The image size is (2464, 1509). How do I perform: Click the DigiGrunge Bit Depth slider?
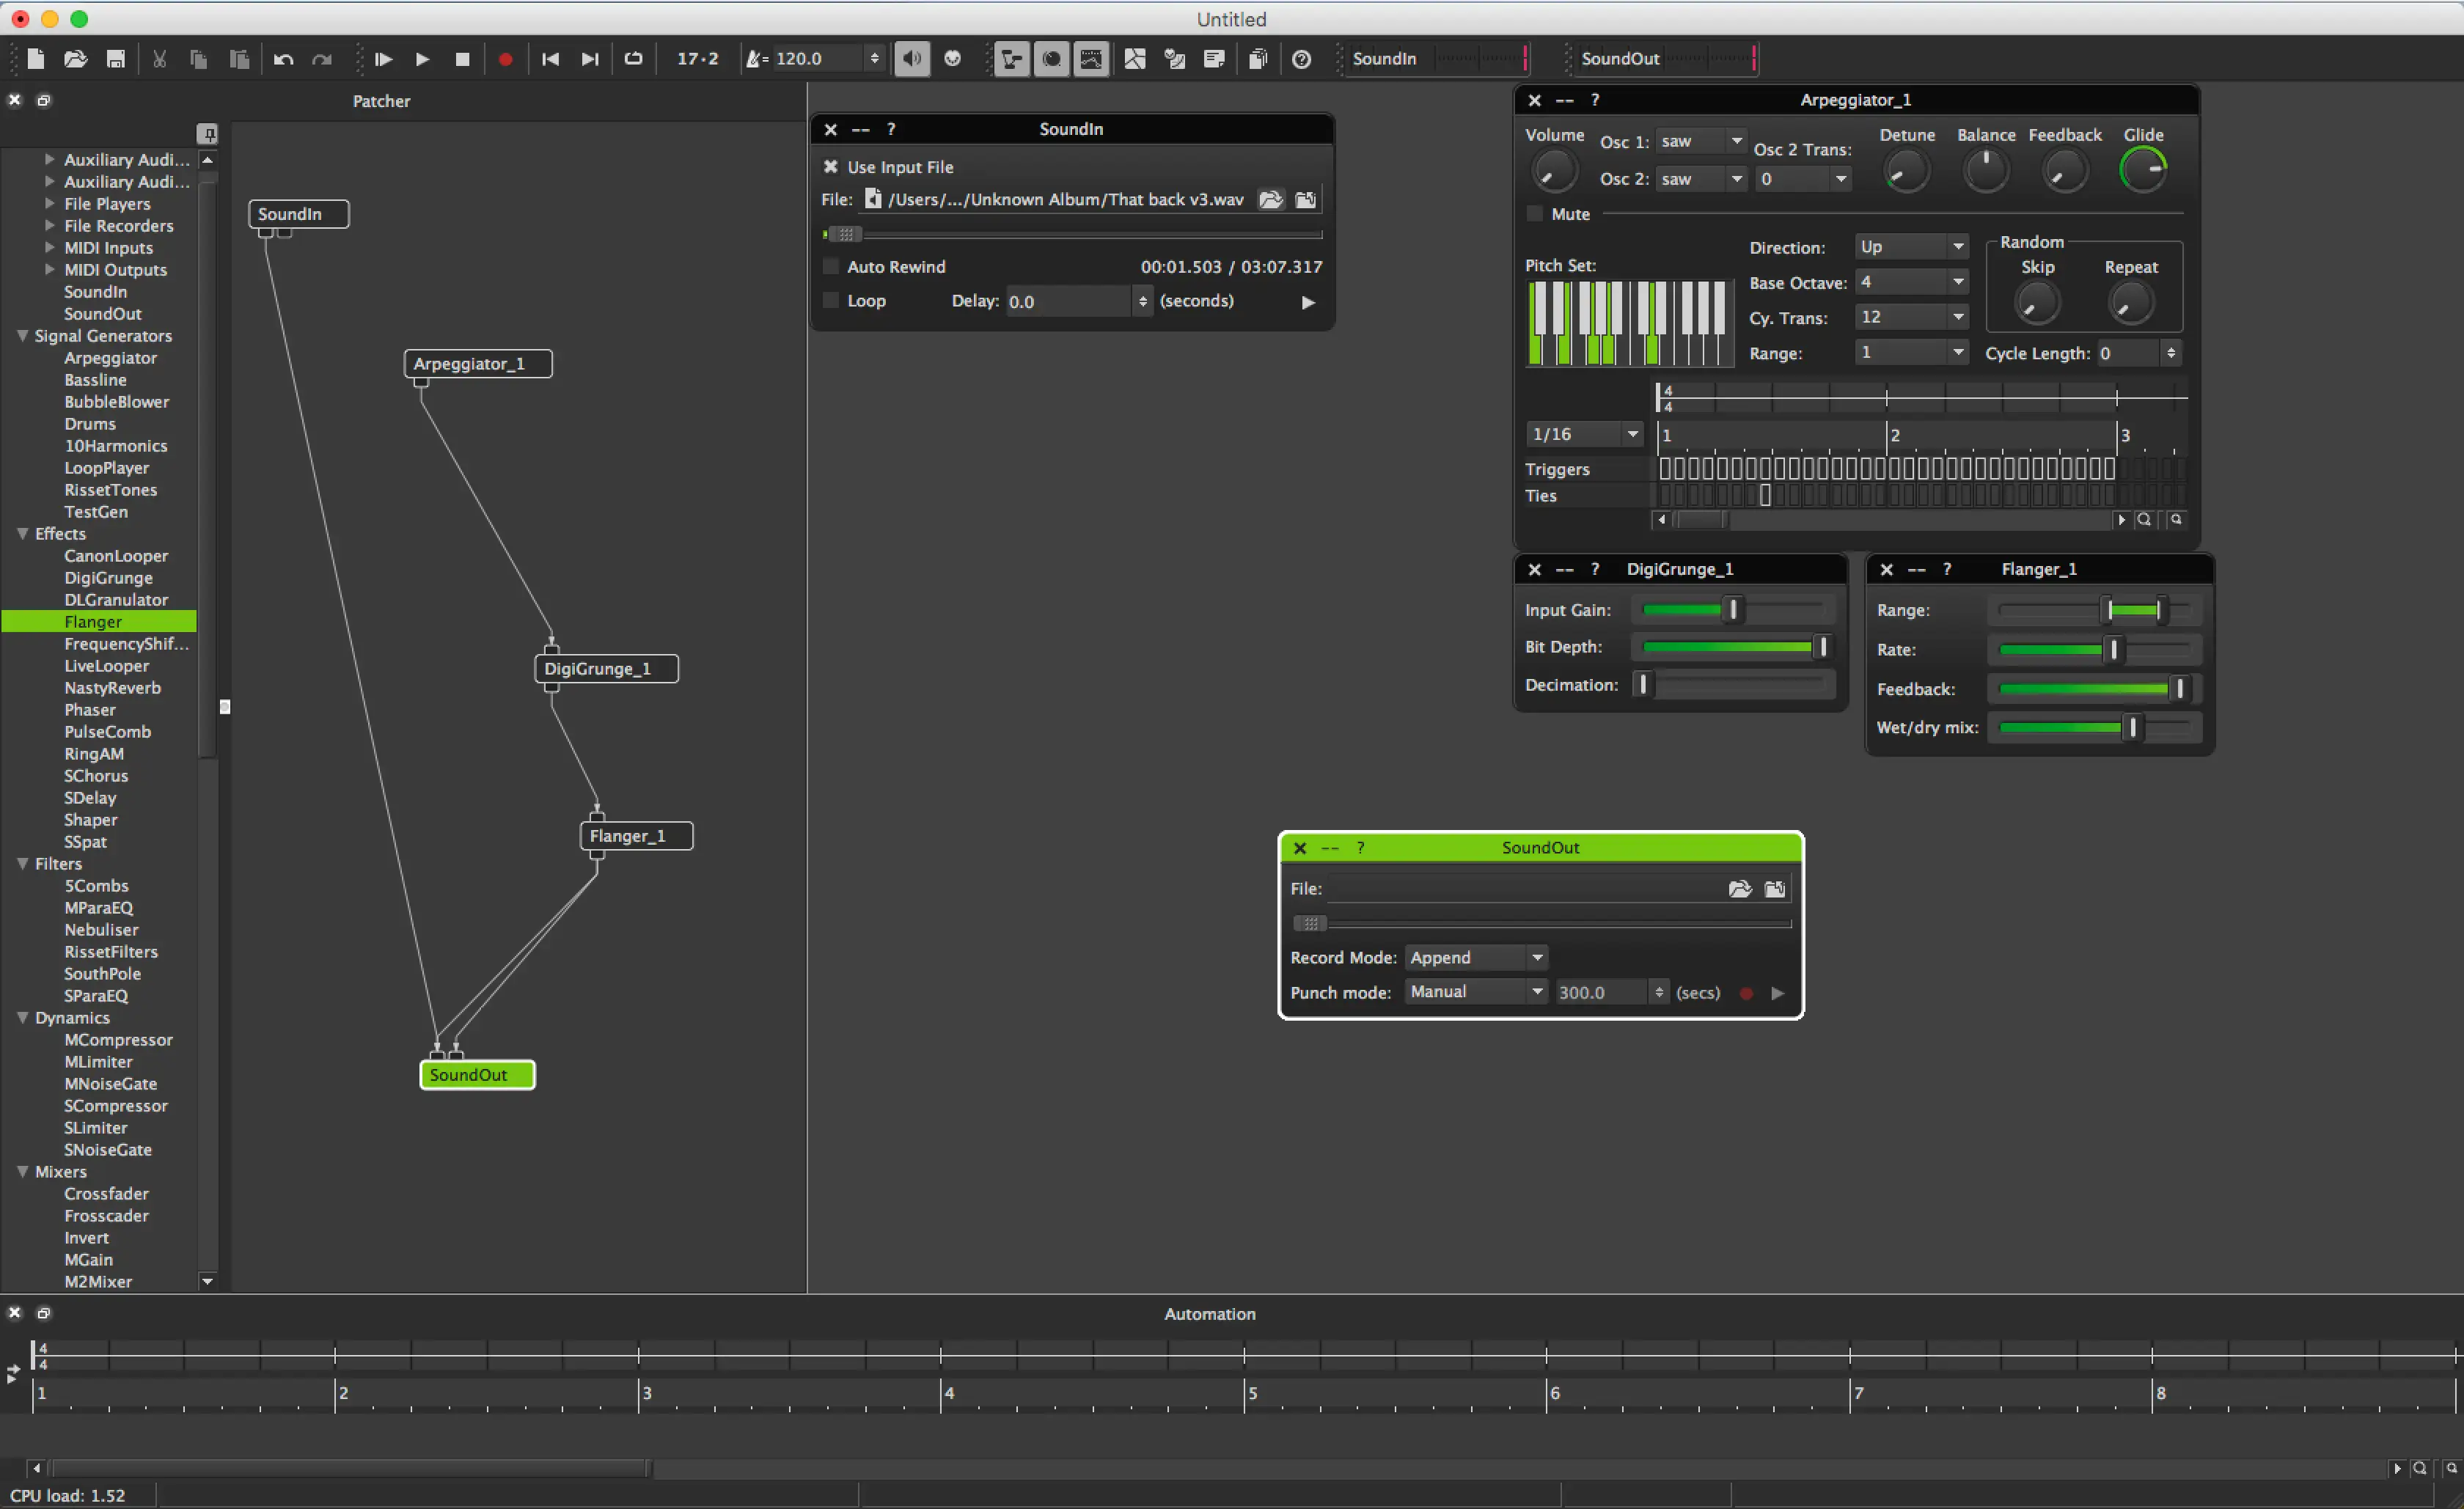tap(1732, 647)
